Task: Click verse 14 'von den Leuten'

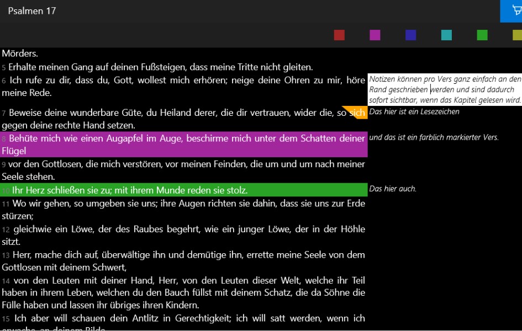Action: coord(183,293)
